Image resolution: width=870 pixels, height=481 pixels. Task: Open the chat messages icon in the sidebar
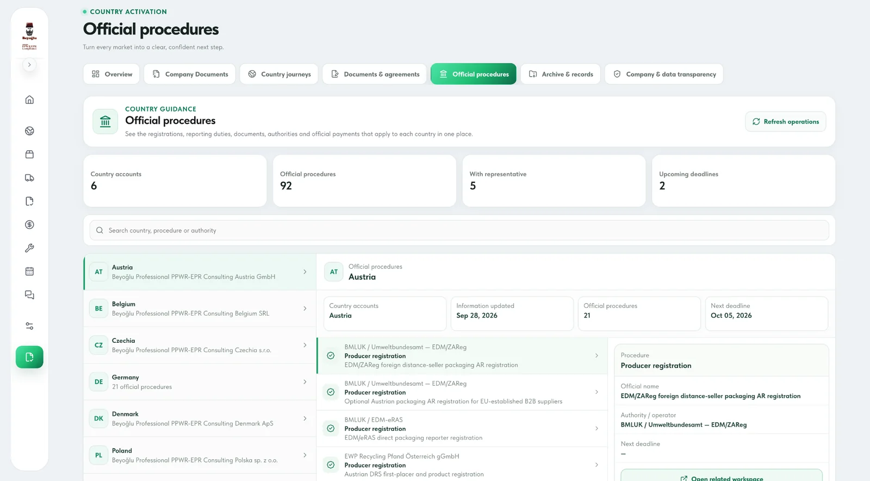29,295
